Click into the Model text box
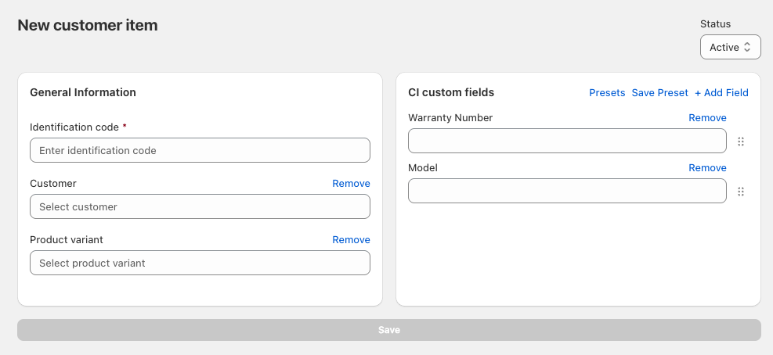 pos(567,192)
